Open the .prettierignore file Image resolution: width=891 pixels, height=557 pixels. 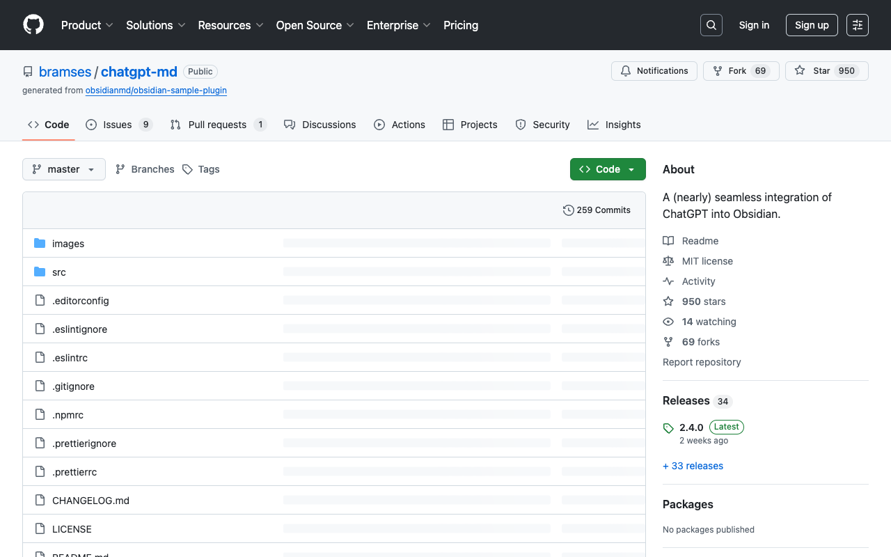84,444
